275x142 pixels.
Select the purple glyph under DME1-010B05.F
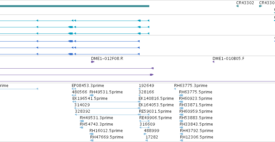tap(214, 62)
